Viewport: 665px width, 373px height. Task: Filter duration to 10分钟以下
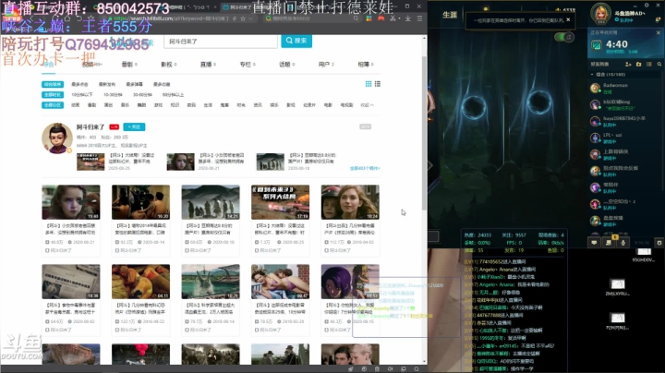[x=82, y=95]
